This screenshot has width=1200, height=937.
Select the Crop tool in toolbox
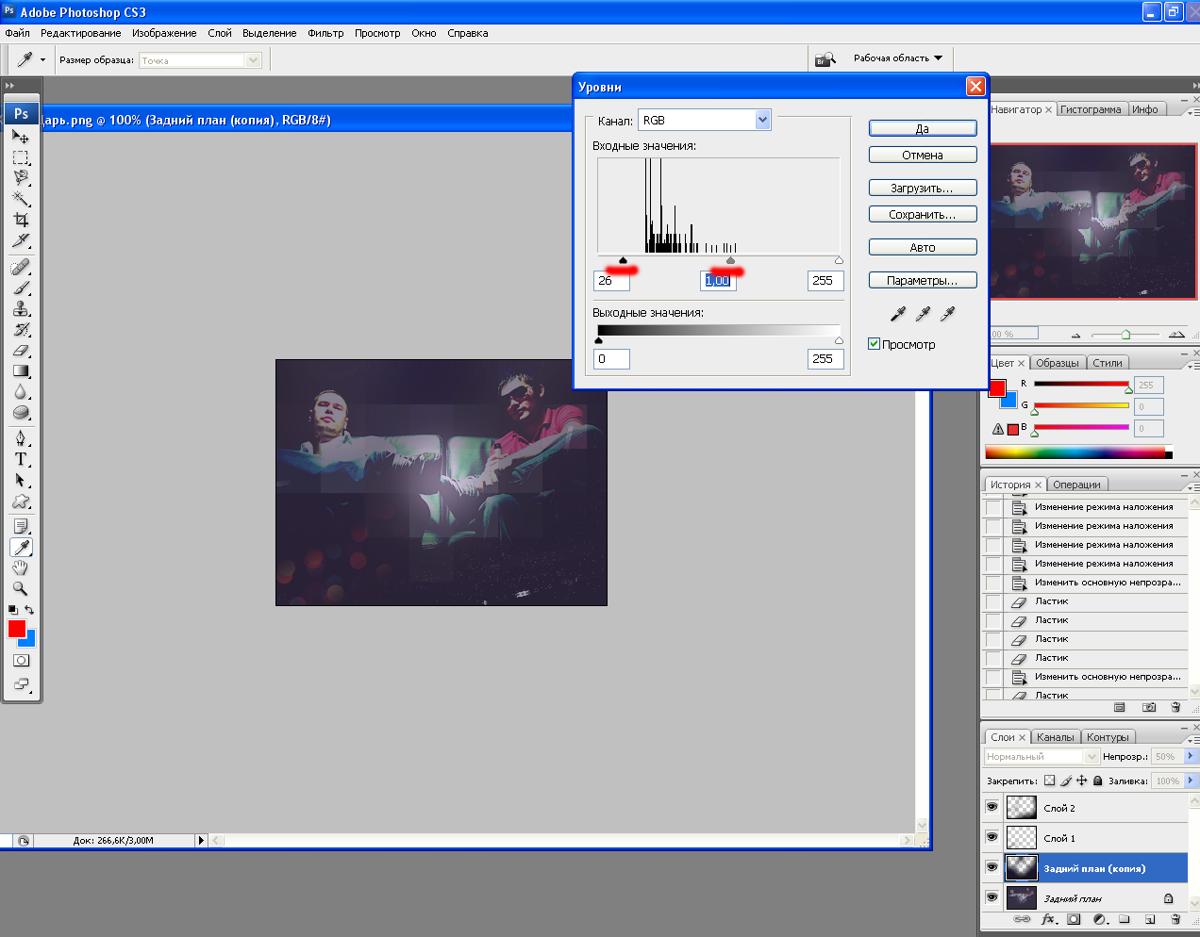pyautogui.click(x=21, y=220)
